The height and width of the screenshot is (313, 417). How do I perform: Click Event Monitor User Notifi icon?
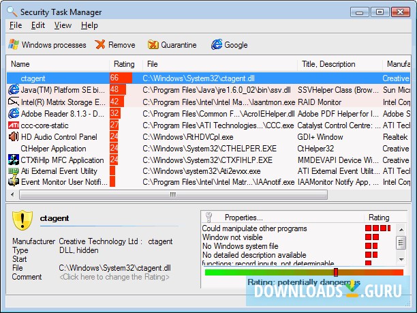pos(14,182)
